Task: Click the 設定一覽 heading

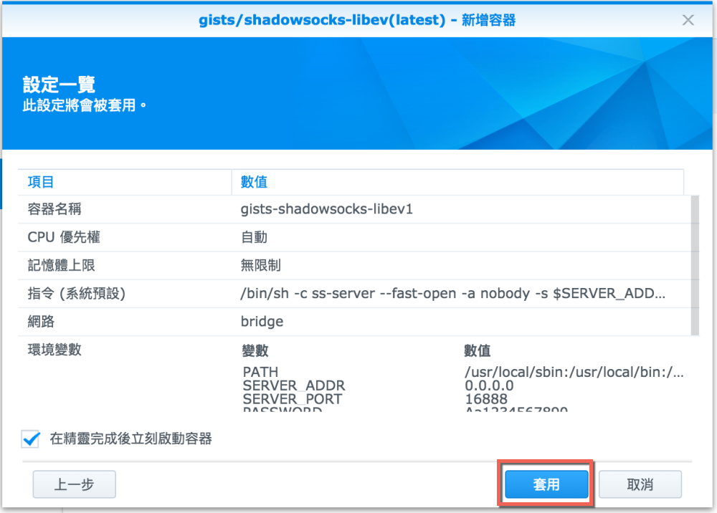Action: [x=59, y=85]
